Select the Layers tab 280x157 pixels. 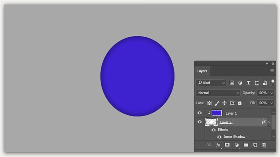tap(202, 71)
